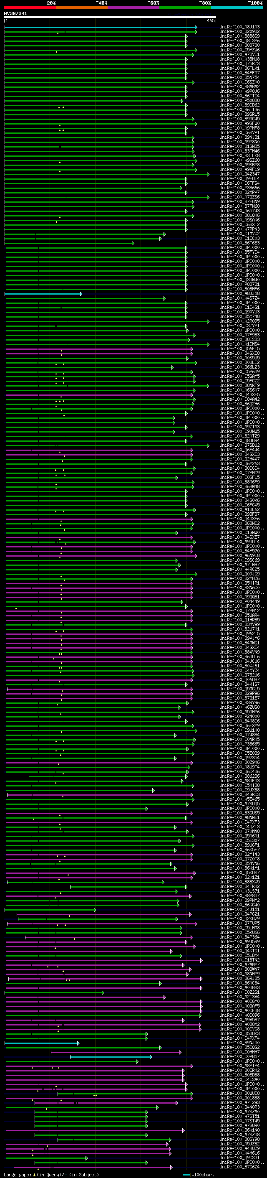The height and width of the screenshot is (1178, 267).
Task: Select the UniRef100_B9NJD0 entry
Action: 239,1043
